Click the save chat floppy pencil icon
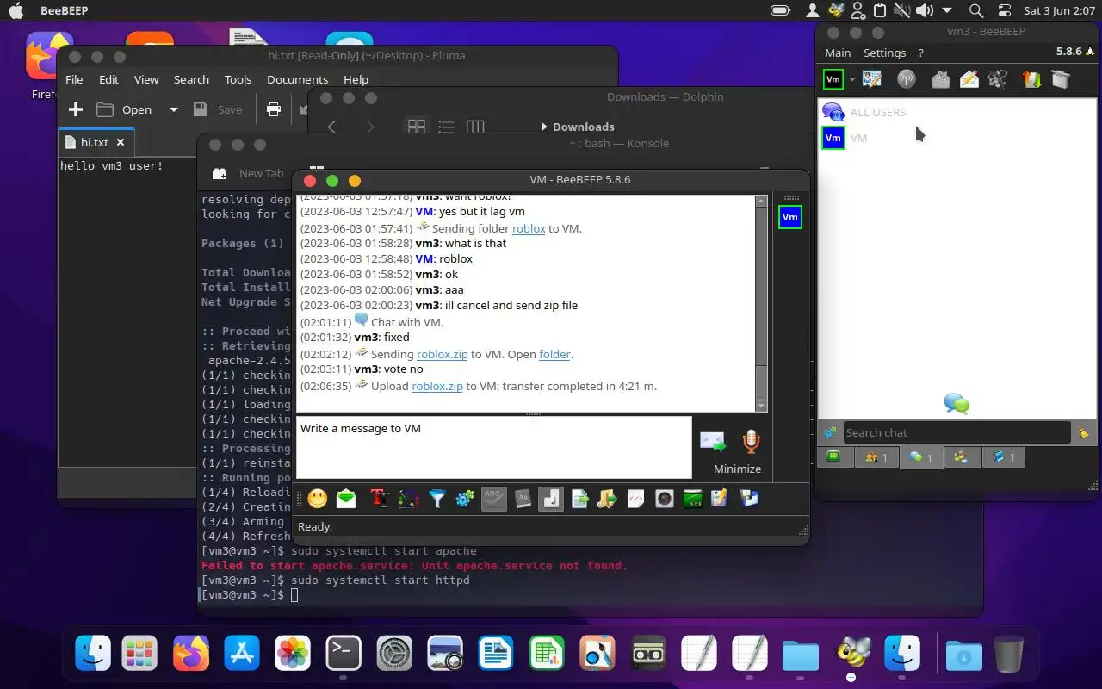The height and width of the screenshot is (689, 1102). click(x=720, y=499)
